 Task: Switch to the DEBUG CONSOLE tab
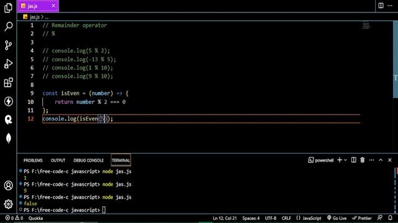(88, 160)
